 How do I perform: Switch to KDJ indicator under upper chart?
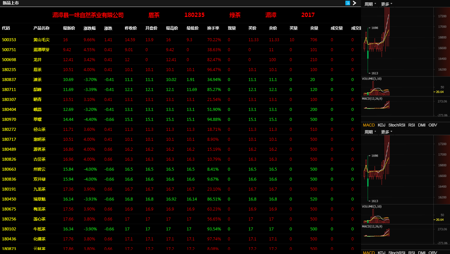point(381,125)
